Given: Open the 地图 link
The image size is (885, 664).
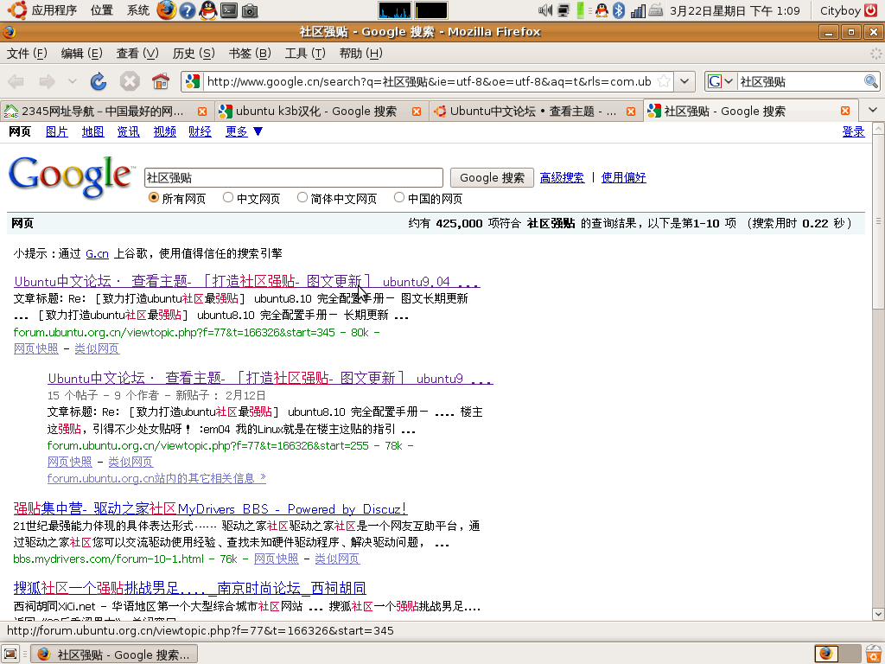Looking at the screenshot, I should (92, 131).
